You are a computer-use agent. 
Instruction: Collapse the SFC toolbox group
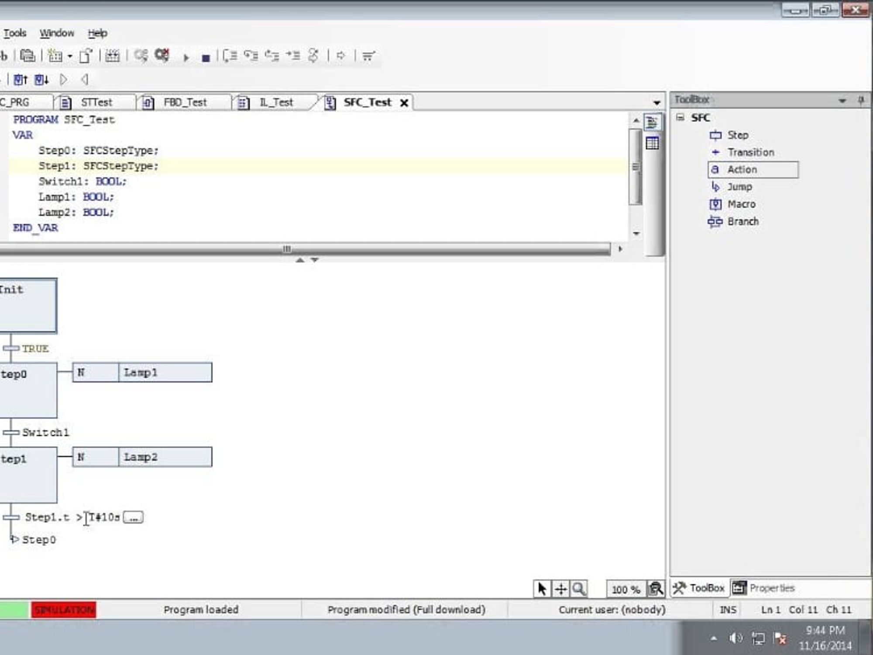pos(680,117)
